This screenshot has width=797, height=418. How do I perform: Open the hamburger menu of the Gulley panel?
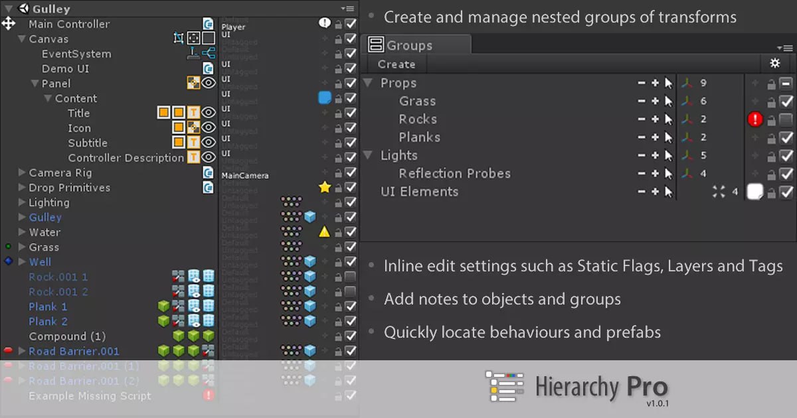coord(350,9)
